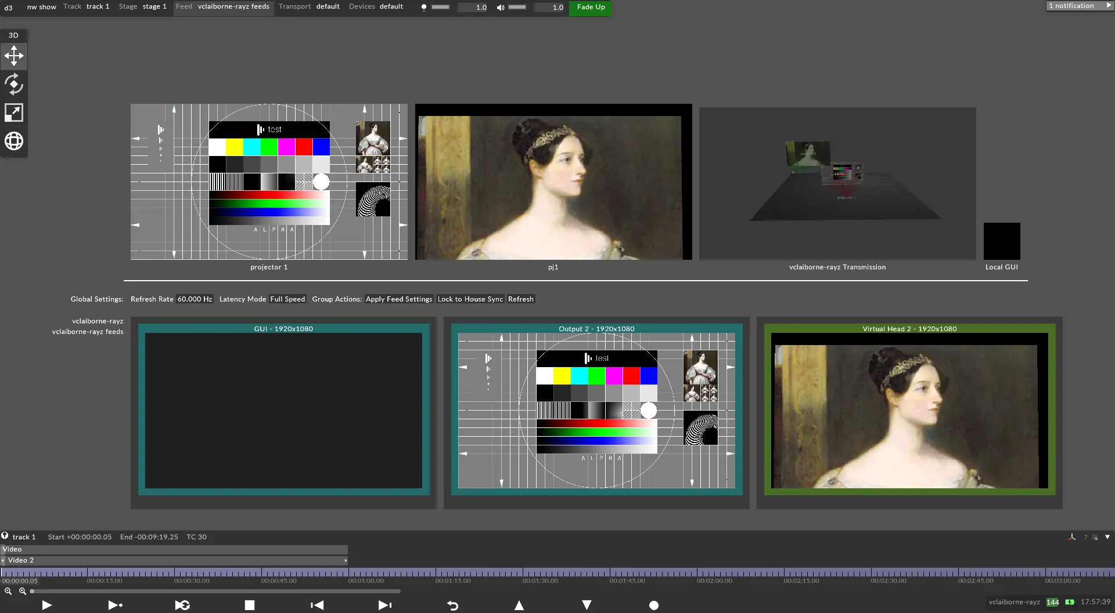This screenshot has width=1115, height=613.
Task: Click the Refresh button
Action: coord(520,299)
